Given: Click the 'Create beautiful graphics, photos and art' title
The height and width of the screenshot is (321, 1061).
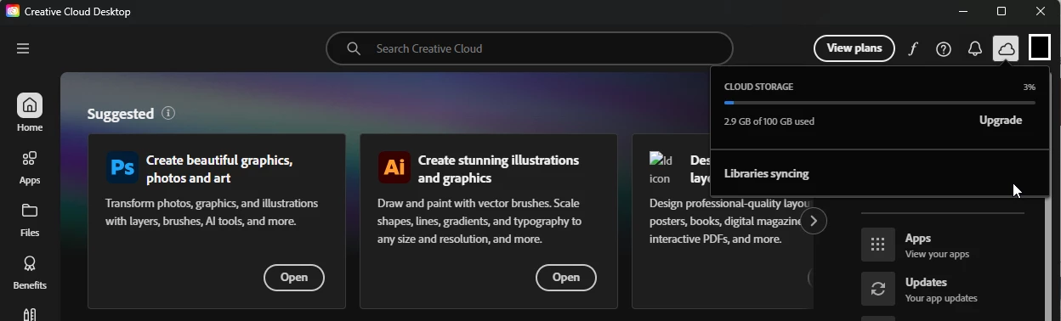Looking at the screenshot, I should 219,169.
